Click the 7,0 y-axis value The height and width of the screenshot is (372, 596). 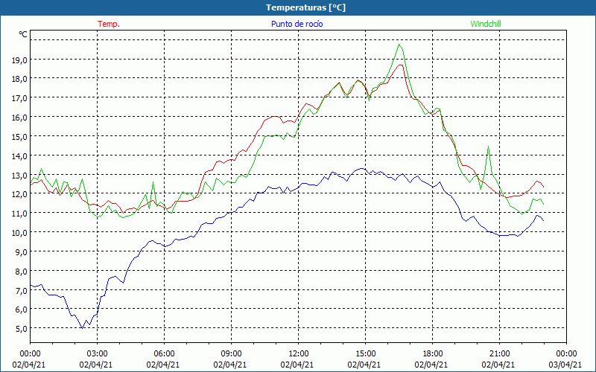click(x=22, y=290)
